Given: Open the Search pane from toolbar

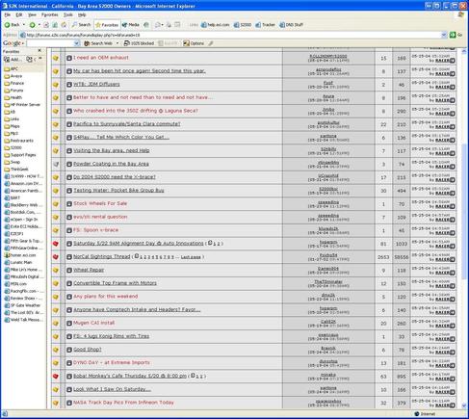Looking at the screenshot, I should 81,25.
